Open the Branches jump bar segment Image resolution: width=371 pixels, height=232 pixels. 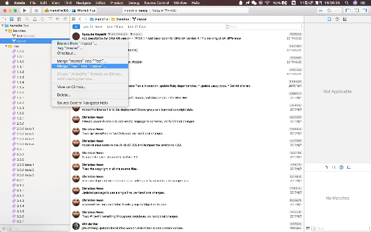(x=120, y=19)
